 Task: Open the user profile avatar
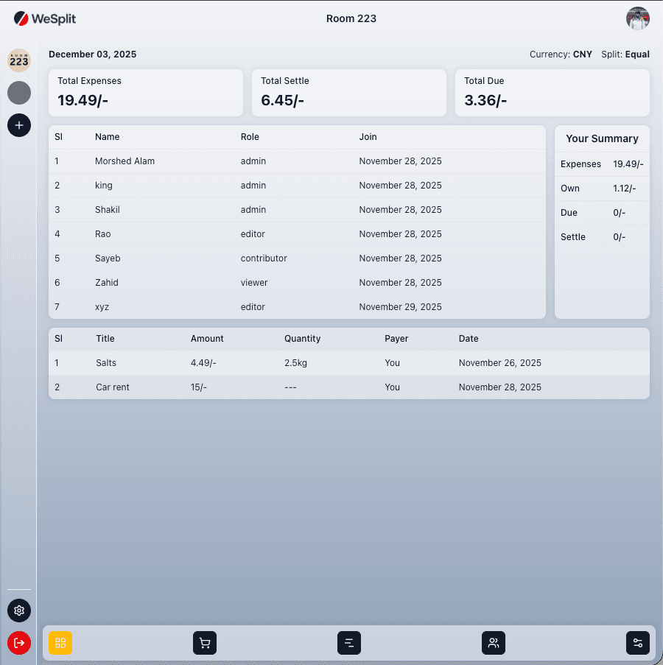point(637,18)
